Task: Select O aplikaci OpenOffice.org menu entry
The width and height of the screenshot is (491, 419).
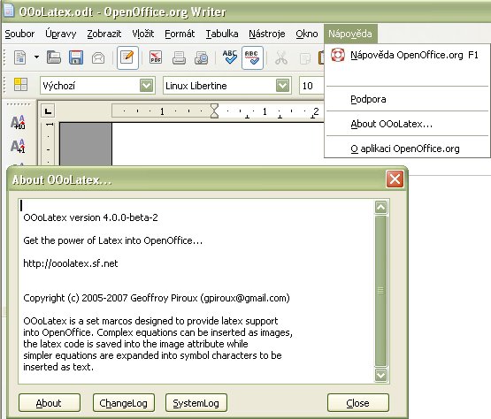Action: [x=407, y=149]
